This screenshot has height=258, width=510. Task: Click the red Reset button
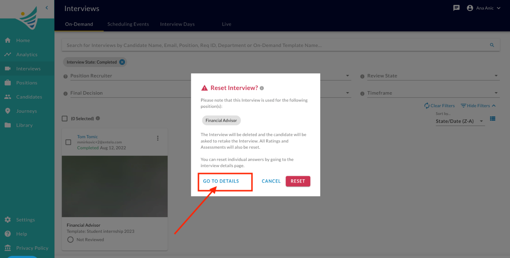pyautogui.click(x=298, y=181)
